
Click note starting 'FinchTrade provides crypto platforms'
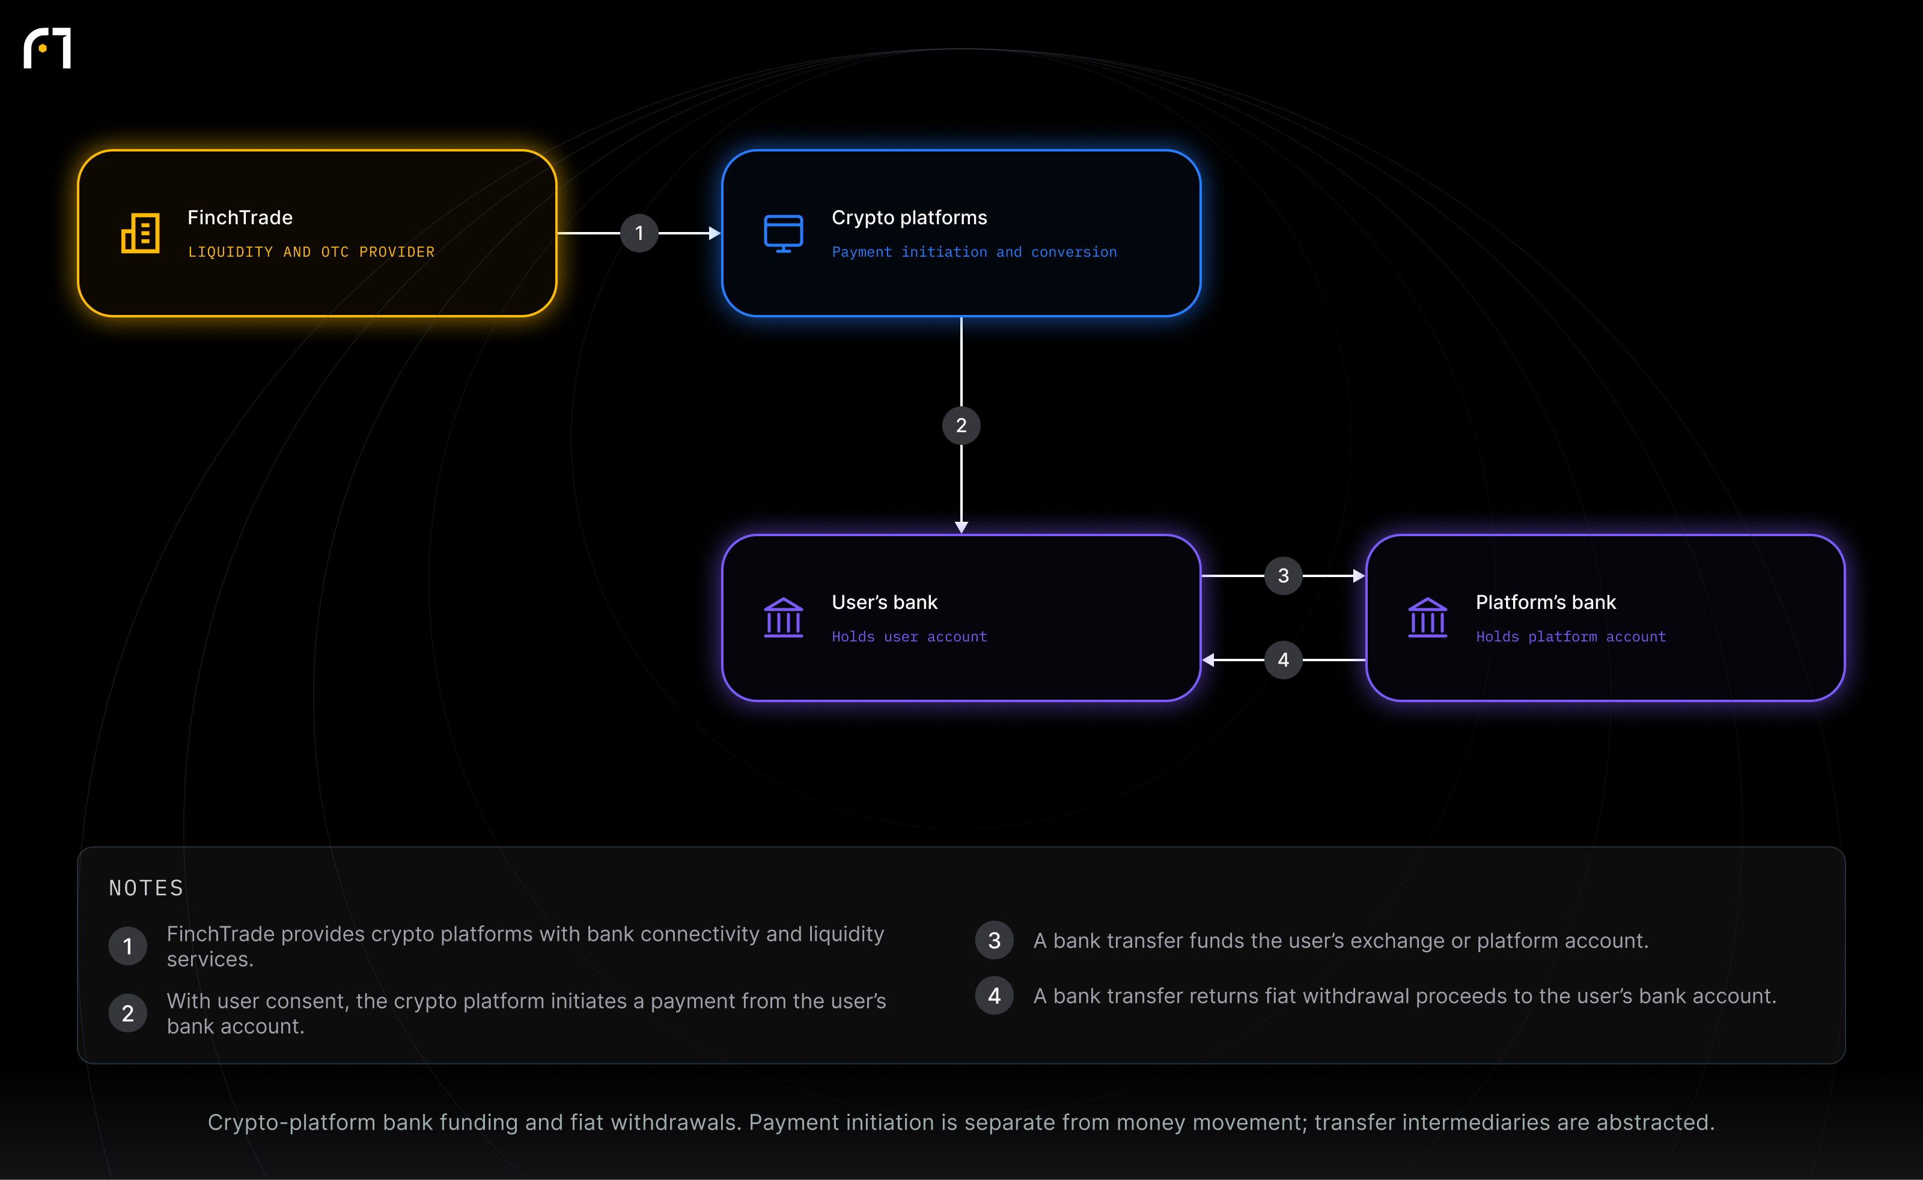point(525,947)
